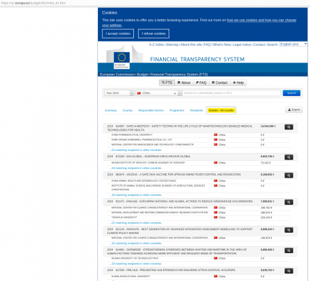Image resolution: width=310 pixels, height=281 pixels.
Task: Click China flag beside China Pharmaceutical University
Action: coord(216,135)
